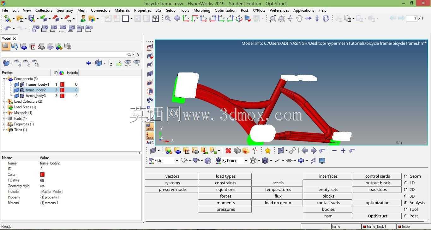
Task: Click the shaded geometry cube icon
Action: click(x=208, y=161)
